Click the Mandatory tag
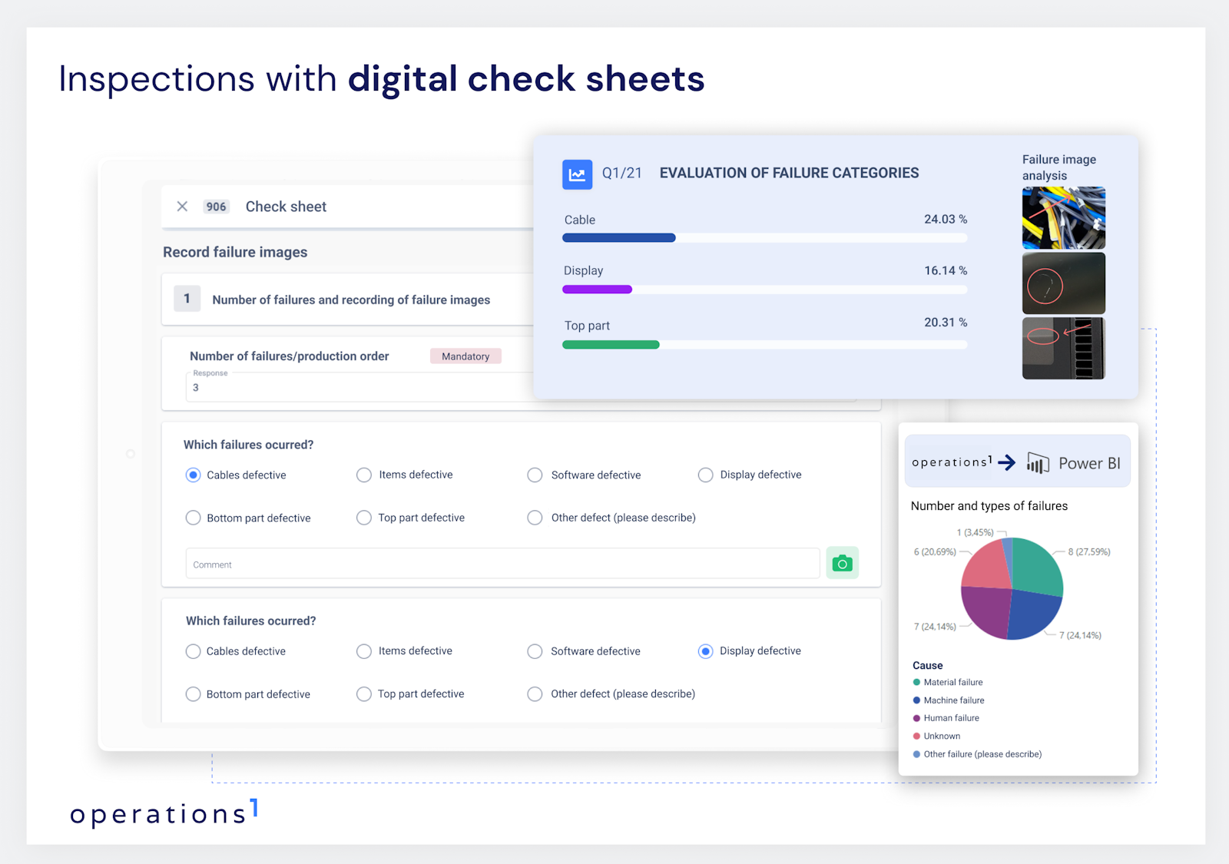Screen dimensions: 1229x864 [465, 356]
